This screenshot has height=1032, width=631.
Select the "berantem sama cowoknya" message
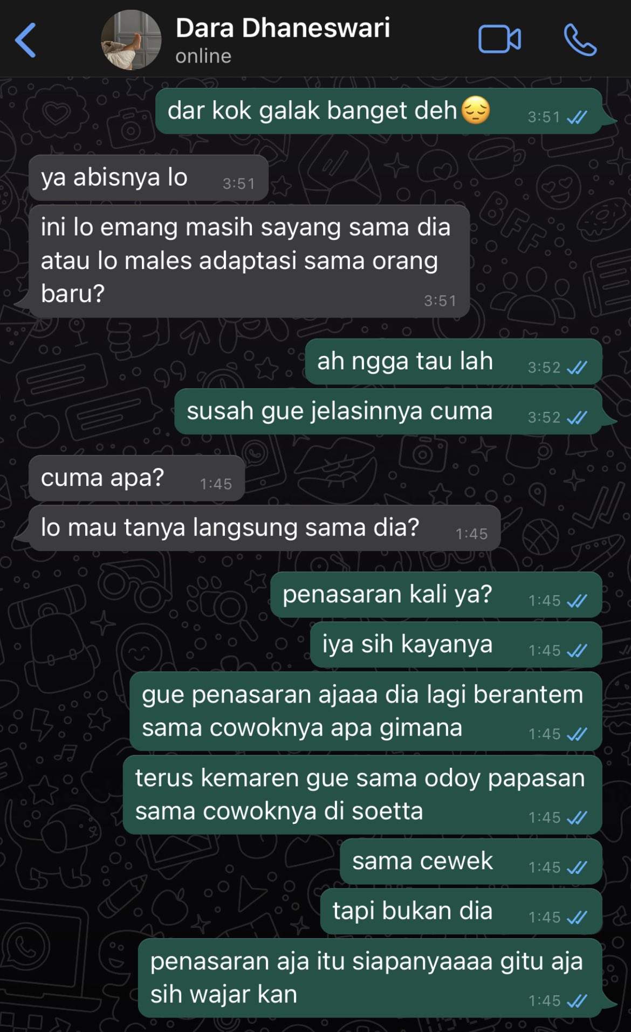pyautogui.click(x=366, y=711)
